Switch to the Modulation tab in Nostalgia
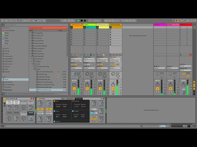Screen dimensions: 197x147 coord(70,99)
